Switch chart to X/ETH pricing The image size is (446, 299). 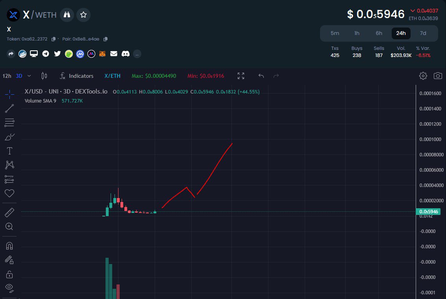112,76
